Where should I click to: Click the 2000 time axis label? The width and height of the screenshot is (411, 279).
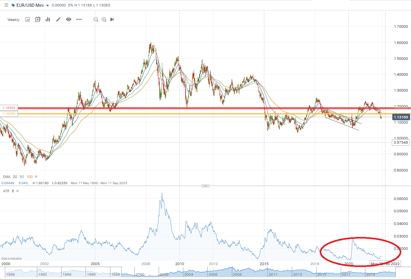tap(6, 264)
